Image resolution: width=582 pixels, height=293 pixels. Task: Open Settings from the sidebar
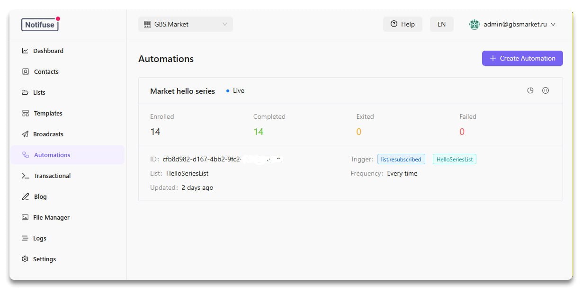(x=45, y=259)
